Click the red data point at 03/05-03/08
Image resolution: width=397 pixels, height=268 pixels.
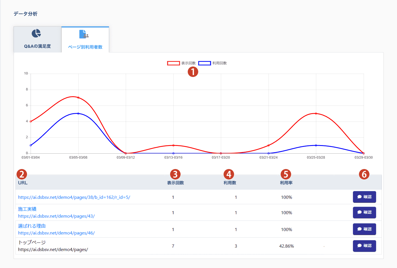tap(78, 98)
